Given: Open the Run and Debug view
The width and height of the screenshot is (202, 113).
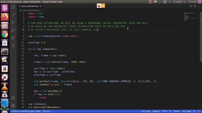Looking at the screenshot, I should coord(13,30).
